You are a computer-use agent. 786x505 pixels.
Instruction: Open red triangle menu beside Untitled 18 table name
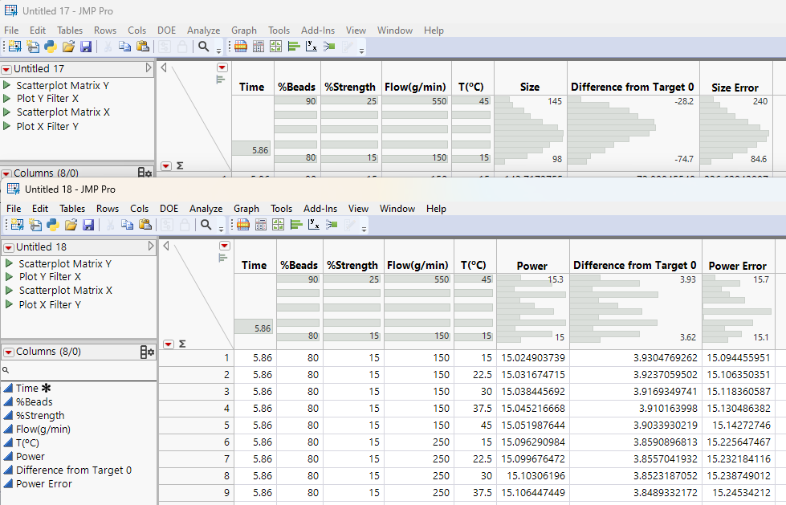coord(8,248)
